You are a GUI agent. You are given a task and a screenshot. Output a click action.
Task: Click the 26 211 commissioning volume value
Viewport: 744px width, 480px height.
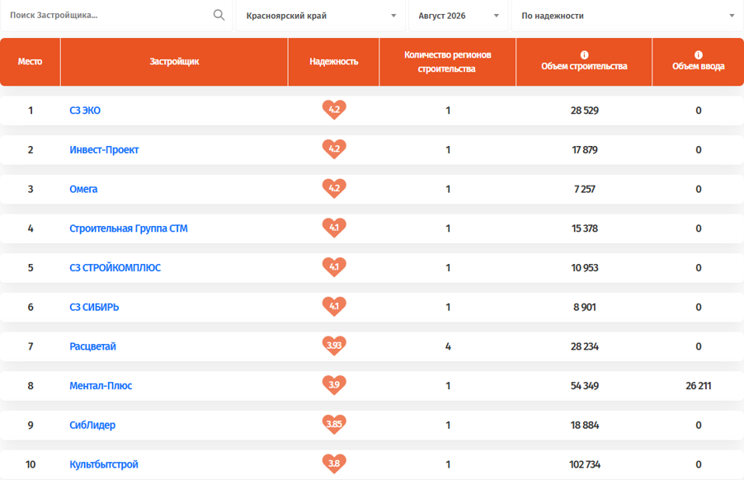699,386
